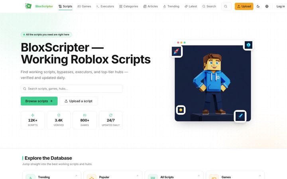Open language selector globe icon
The height and width of the screenshot is (179, 287).
[x=267, y=6]
